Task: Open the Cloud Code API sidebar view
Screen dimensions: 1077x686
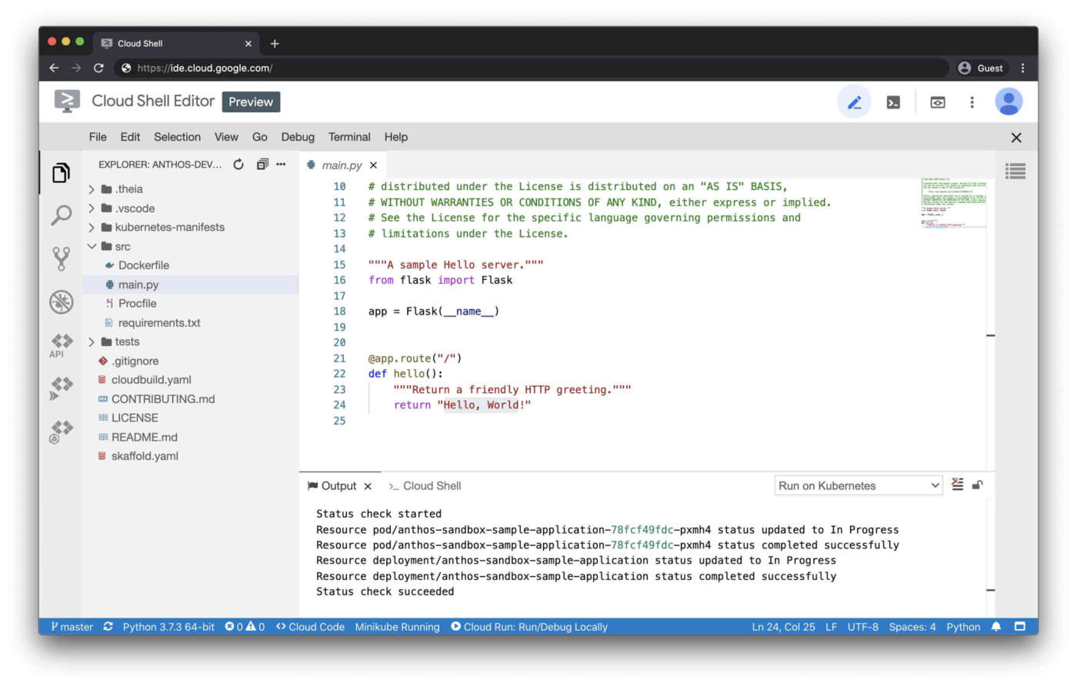Action: coord(61,345)
